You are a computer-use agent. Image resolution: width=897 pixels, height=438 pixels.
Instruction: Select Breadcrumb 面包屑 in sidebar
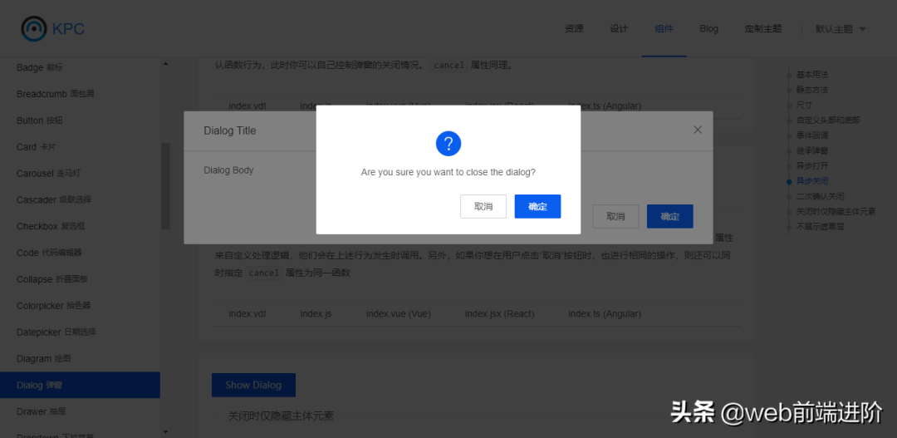click(x=80, y=94)
